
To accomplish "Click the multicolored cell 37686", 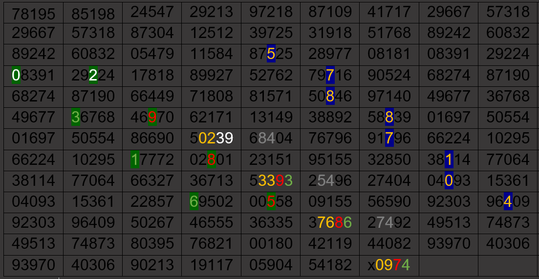I will pyautogui.click(x=330, y=222).
